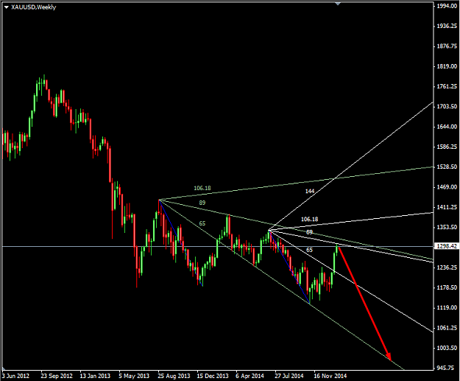Click the XAUUSD,Weekly chart title
Screen dimensions: 460x381
pos(33,7)
